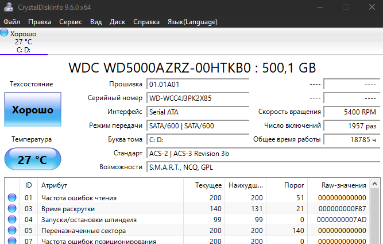Click the Атрибут column header
383x244 pixels.
111,185
